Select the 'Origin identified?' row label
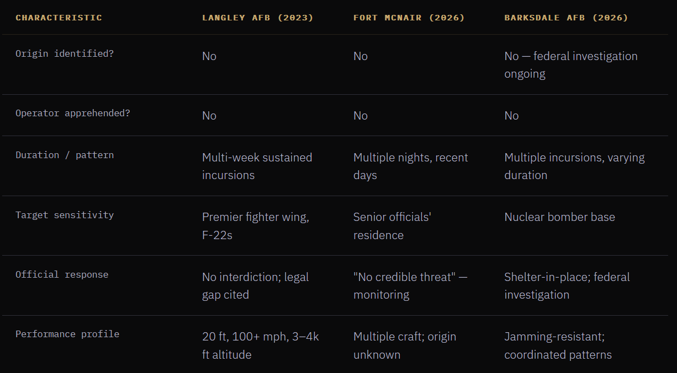The image size is (677, 373). (x=65, y=54)
